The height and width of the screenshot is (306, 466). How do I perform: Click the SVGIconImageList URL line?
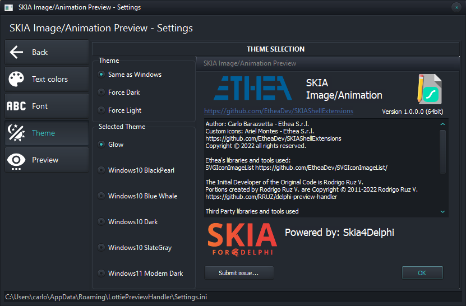(x=296, y=168)
